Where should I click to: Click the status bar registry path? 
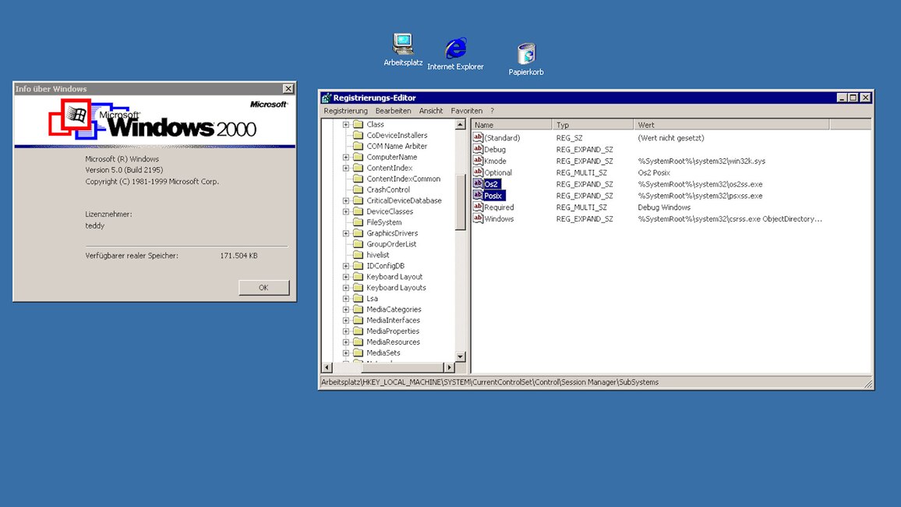(489, 382)
